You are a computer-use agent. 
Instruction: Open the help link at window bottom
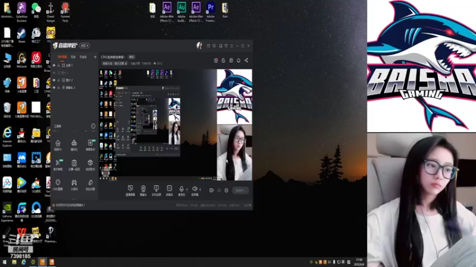click(x=69, y=205)
